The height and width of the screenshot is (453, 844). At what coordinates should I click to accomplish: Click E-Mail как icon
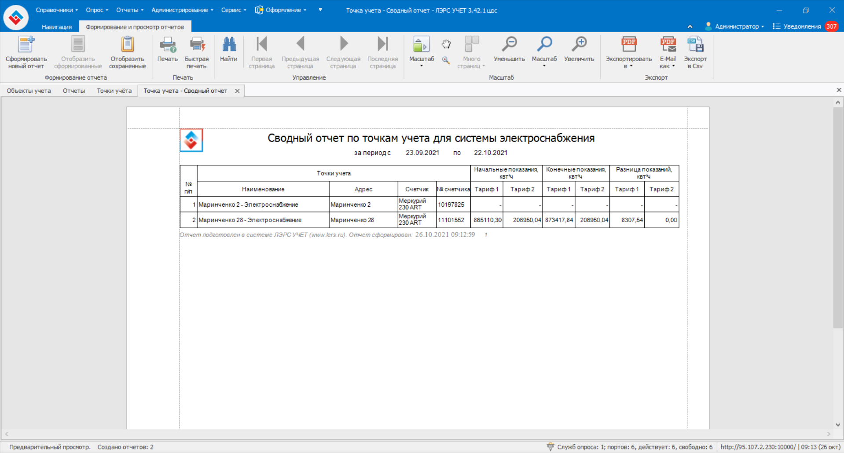(x=668, y=44)
